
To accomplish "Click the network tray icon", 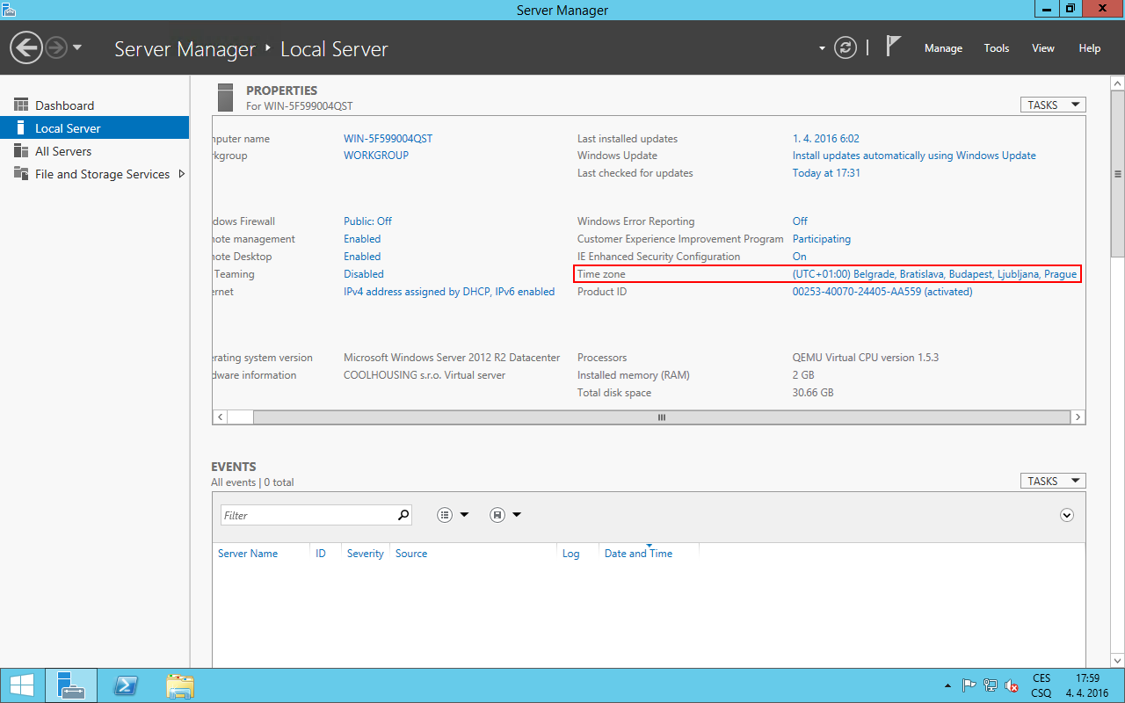I will 991,685.
